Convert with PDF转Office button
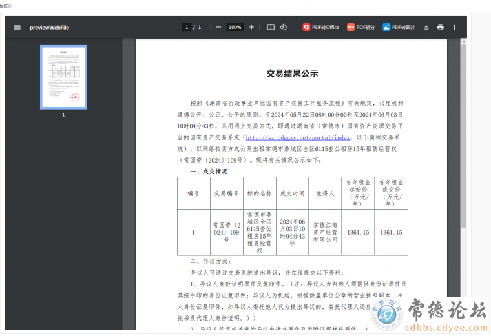The width and height of the screenshot is (491, 336). (321, 27)
